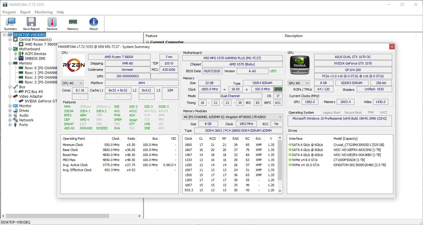Open the memory module selection dropdown
Viewport: 423px width, 225px height.
[232, 117]
